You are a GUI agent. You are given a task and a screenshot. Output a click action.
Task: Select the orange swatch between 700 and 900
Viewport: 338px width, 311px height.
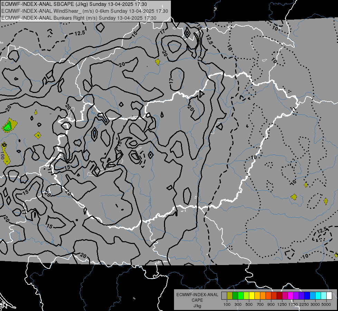[263, 296]
